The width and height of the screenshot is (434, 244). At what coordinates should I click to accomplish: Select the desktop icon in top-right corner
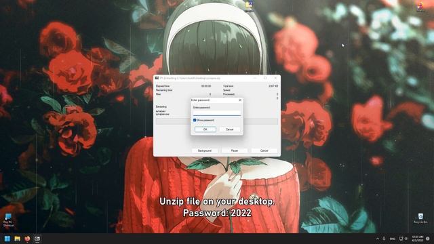click(420, 6)
